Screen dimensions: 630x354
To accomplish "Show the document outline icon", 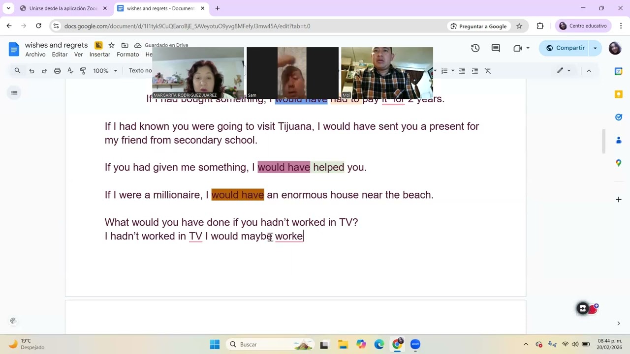I will click(x=14, y=93).
